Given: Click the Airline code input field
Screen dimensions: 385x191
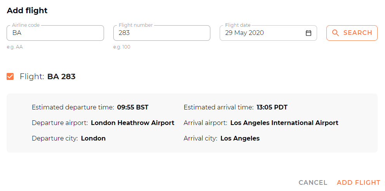Looking at the screenshot, I should tap(55, 33).
